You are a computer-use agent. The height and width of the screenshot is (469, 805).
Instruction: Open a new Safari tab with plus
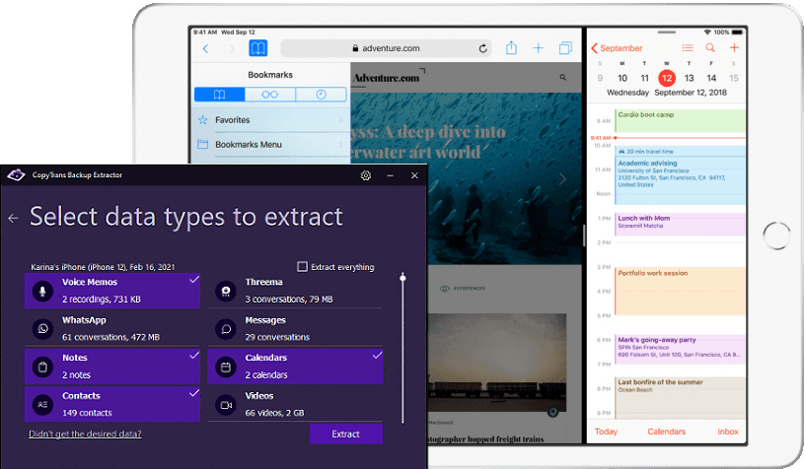tap(538, 48)
